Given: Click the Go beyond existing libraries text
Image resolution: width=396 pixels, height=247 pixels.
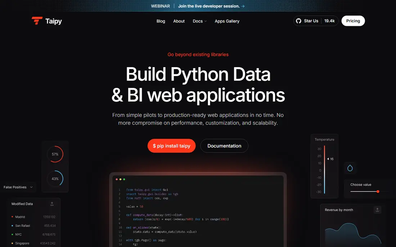Looking at the screenshot, I should 198,54.
